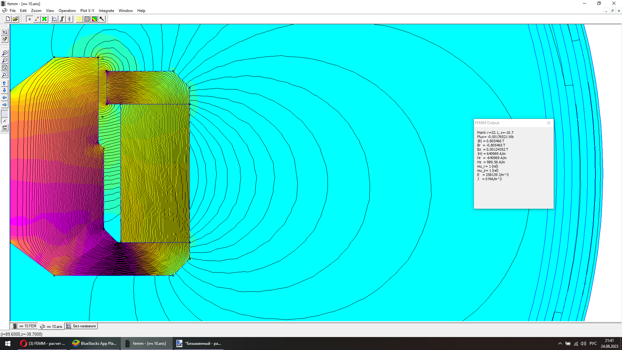Click the vector plot arrow icon
Image resolution: width=622 pixels, height=350 pixels.
[102, 19]
